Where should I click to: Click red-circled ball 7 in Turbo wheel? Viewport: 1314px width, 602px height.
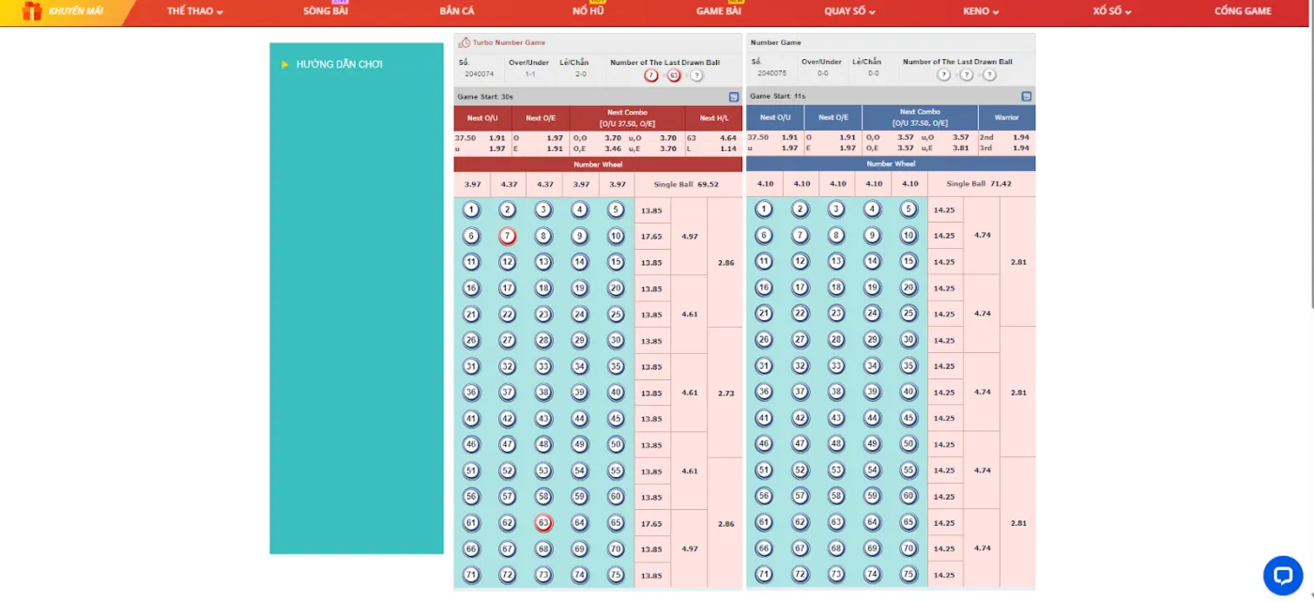coord(508,237)
